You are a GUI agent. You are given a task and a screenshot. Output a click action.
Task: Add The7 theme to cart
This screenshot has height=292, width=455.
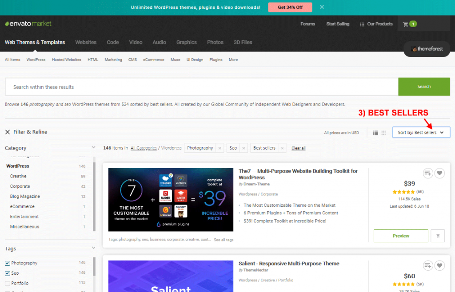click(x=438, y=236)
